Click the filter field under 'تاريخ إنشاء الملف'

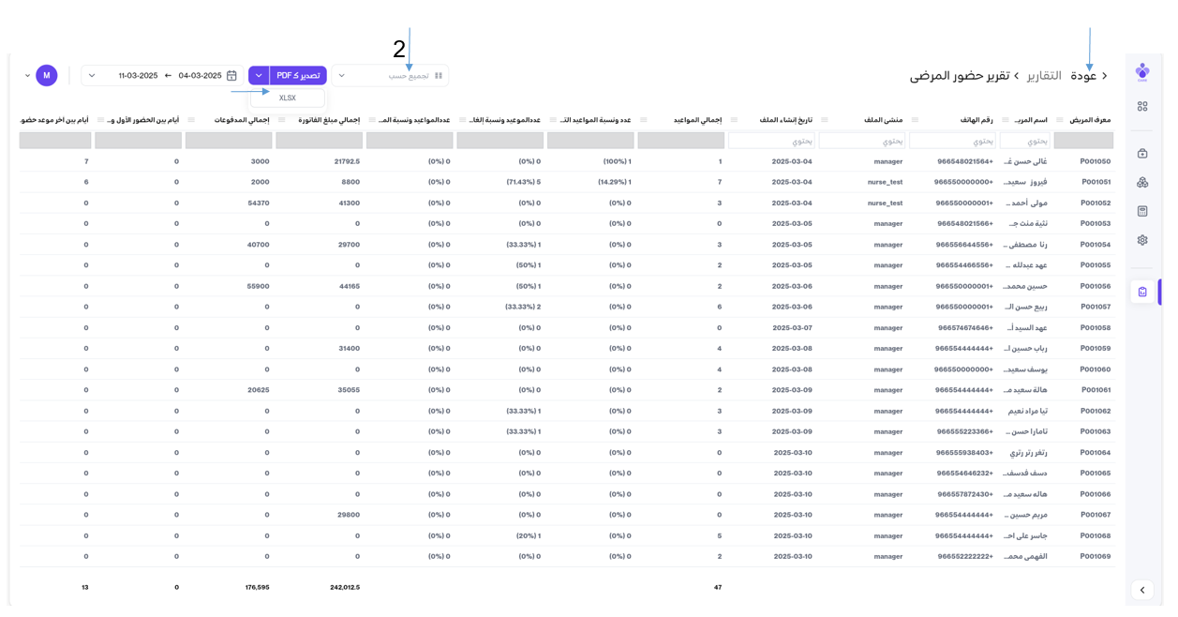[x=770, y=141]
